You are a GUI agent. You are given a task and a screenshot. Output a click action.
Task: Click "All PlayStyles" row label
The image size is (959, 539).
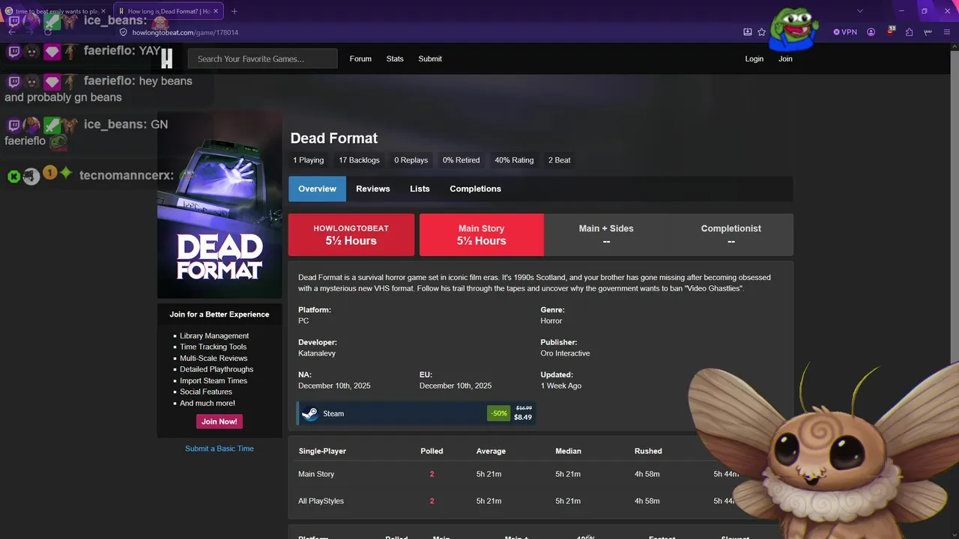click(x=321, y=501)
